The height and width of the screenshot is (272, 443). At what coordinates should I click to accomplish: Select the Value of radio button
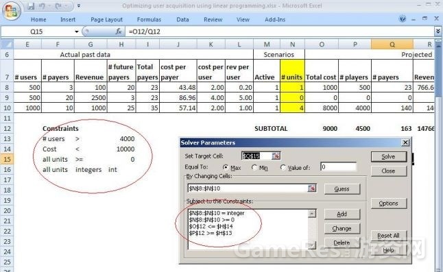[x=283, y=167]
